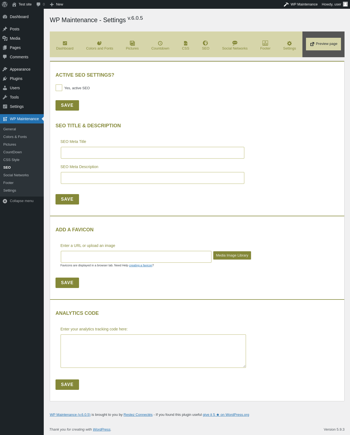Screen dimensions: 350x435
Task: Click the Tools wrench icon in sidebar
Action: 5,97
